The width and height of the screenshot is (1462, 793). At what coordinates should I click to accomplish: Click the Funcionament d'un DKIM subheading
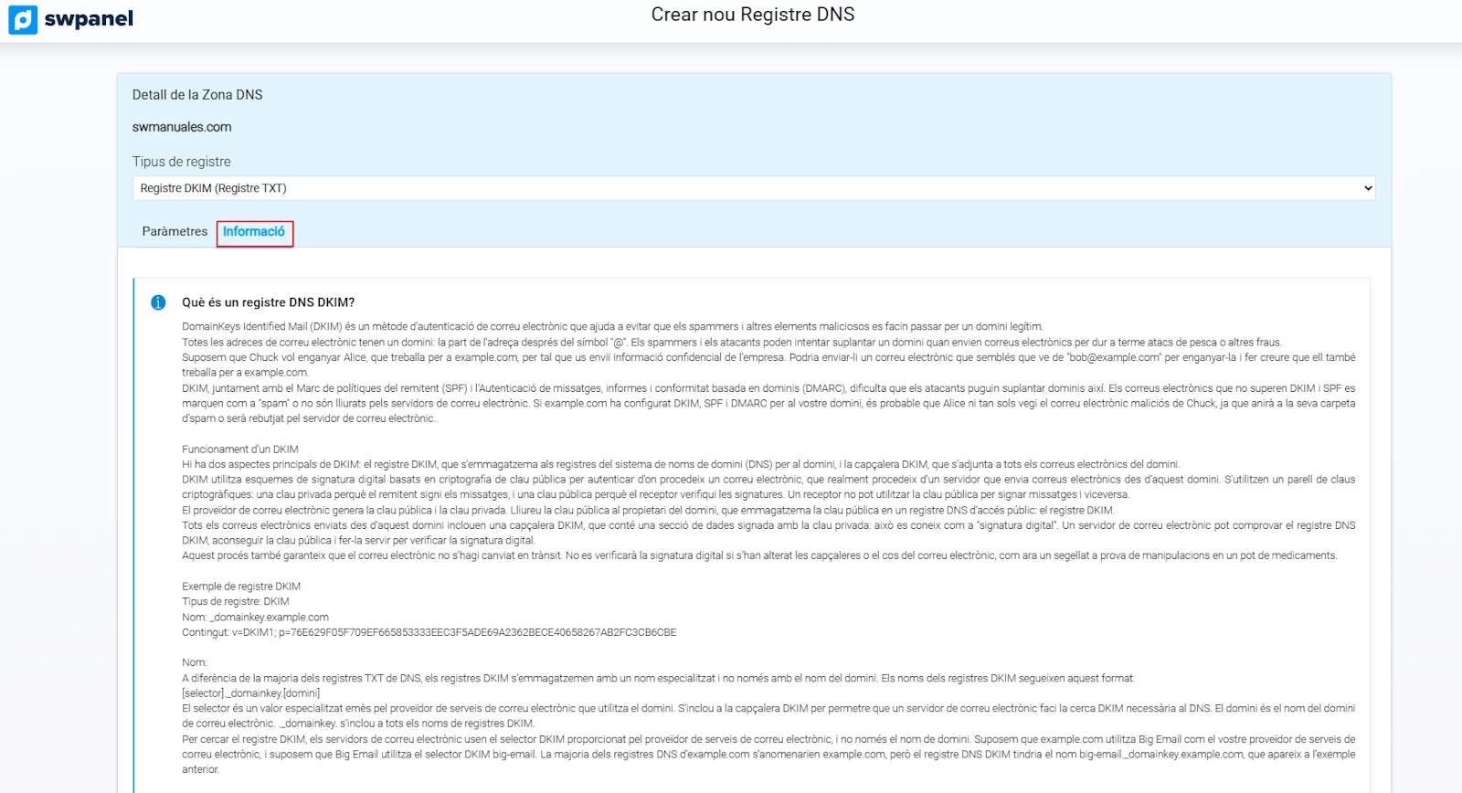click(x=240, y=449)
